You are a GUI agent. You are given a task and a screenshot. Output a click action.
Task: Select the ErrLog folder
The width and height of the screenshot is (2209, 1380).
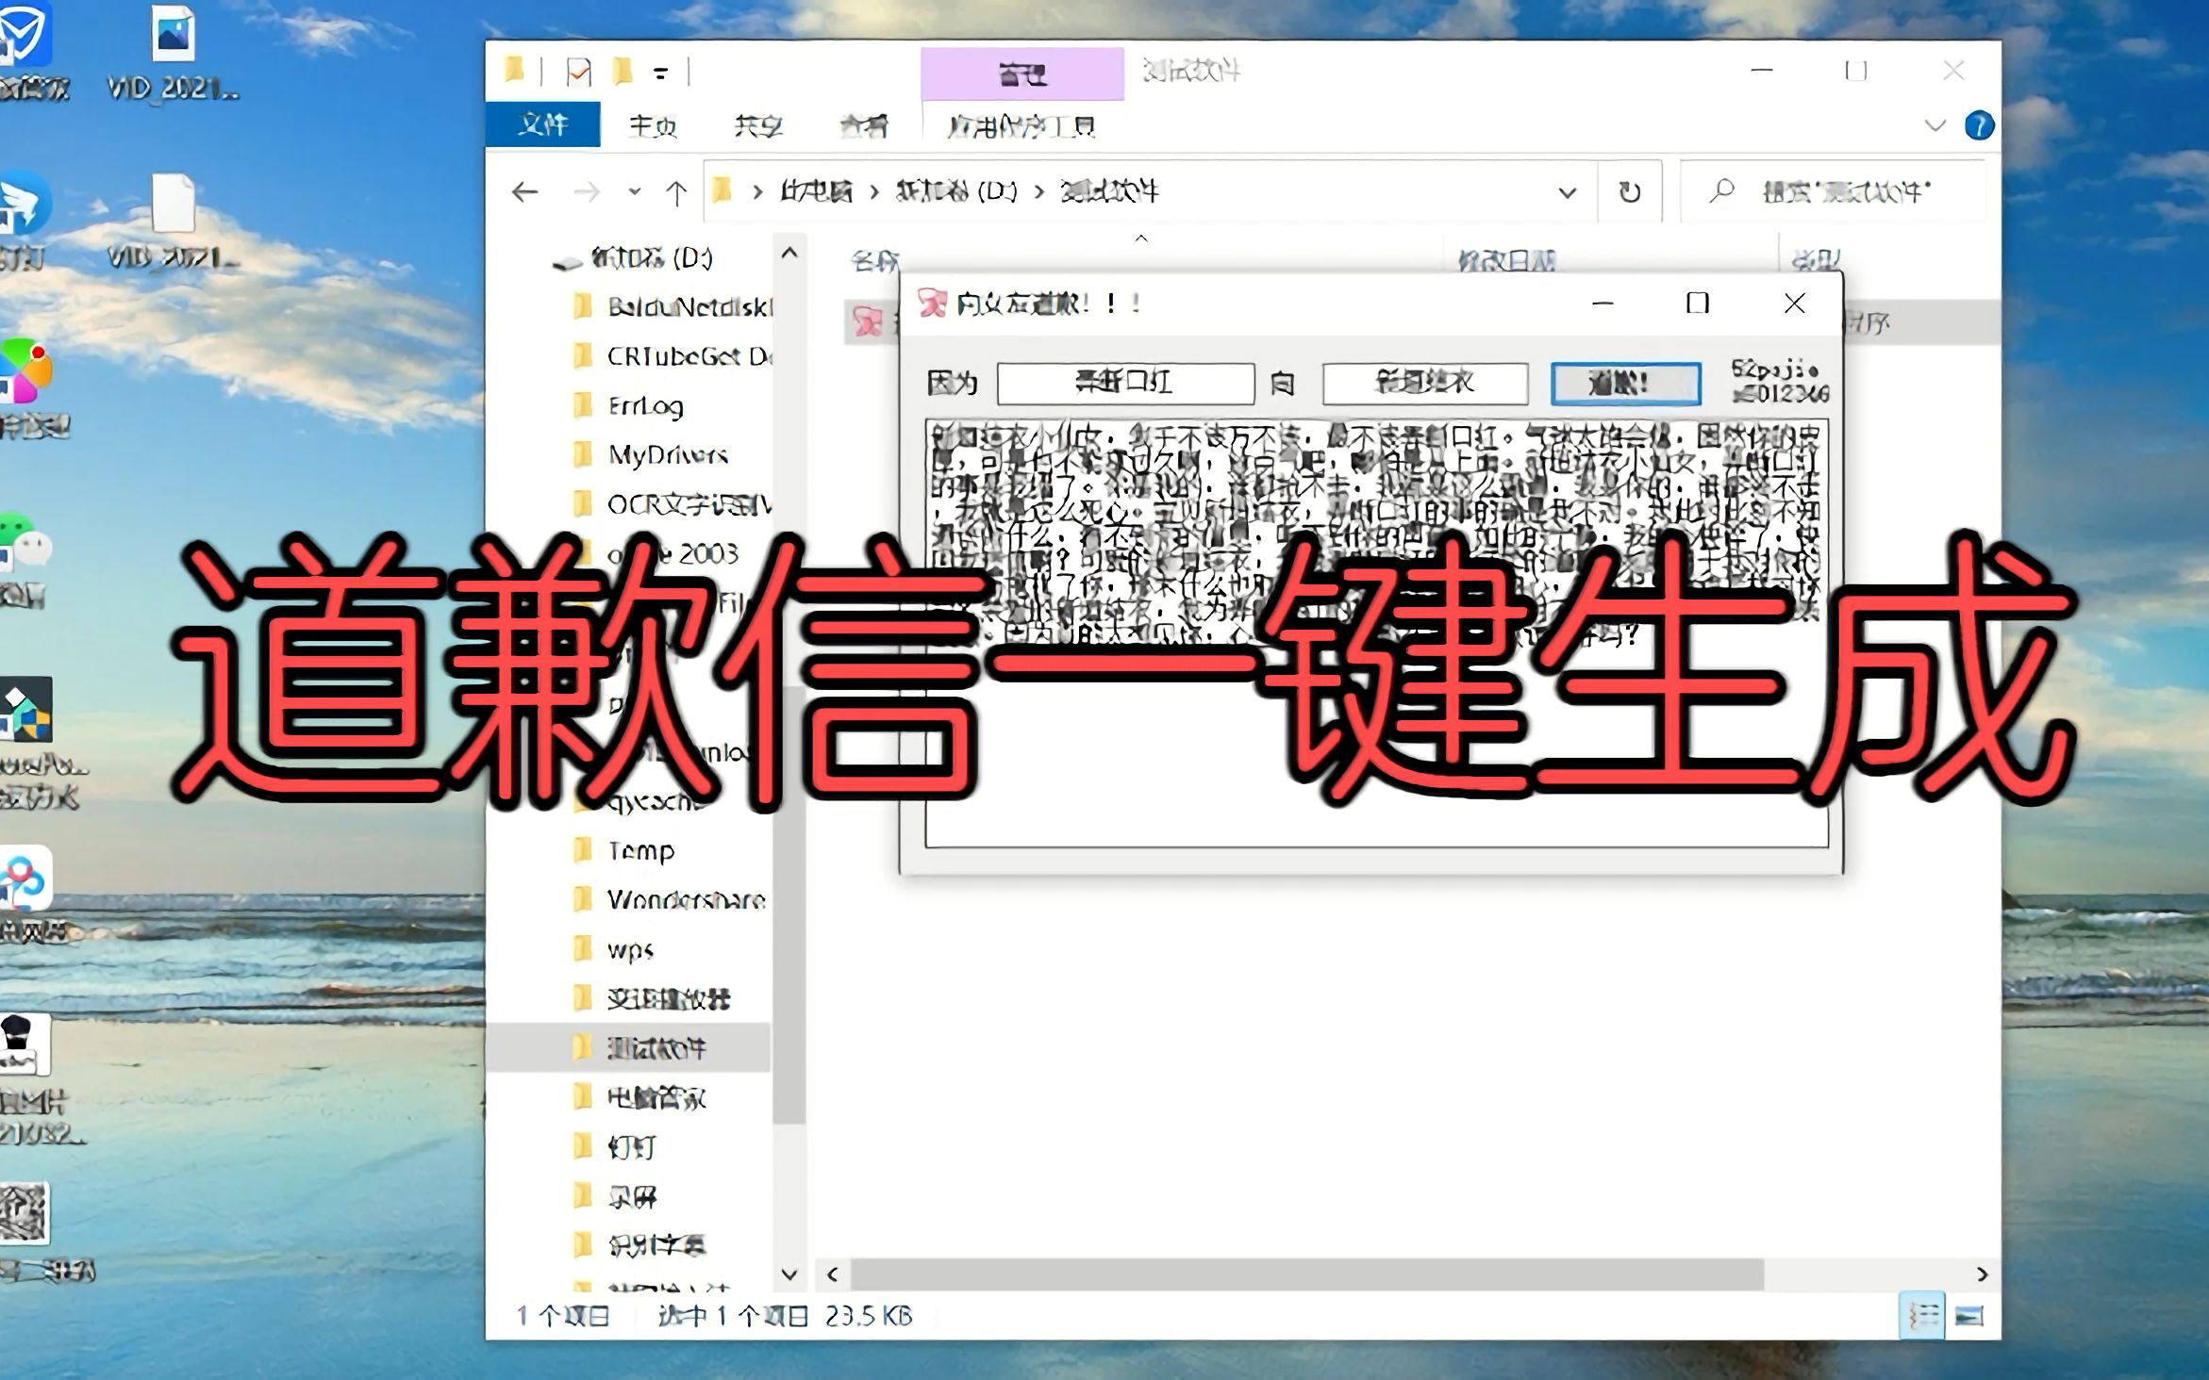[x=627, y=406]
